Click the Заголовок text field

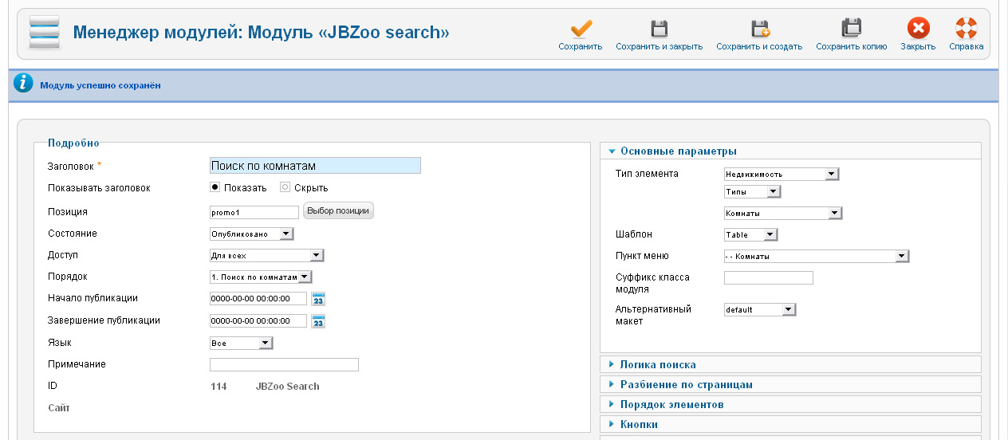click(x=314, y=166)
